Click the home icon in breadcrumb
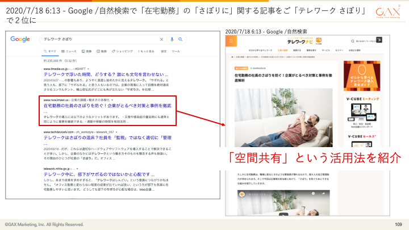This screenshot has width=409, height=230. click(x=232, y=57)
